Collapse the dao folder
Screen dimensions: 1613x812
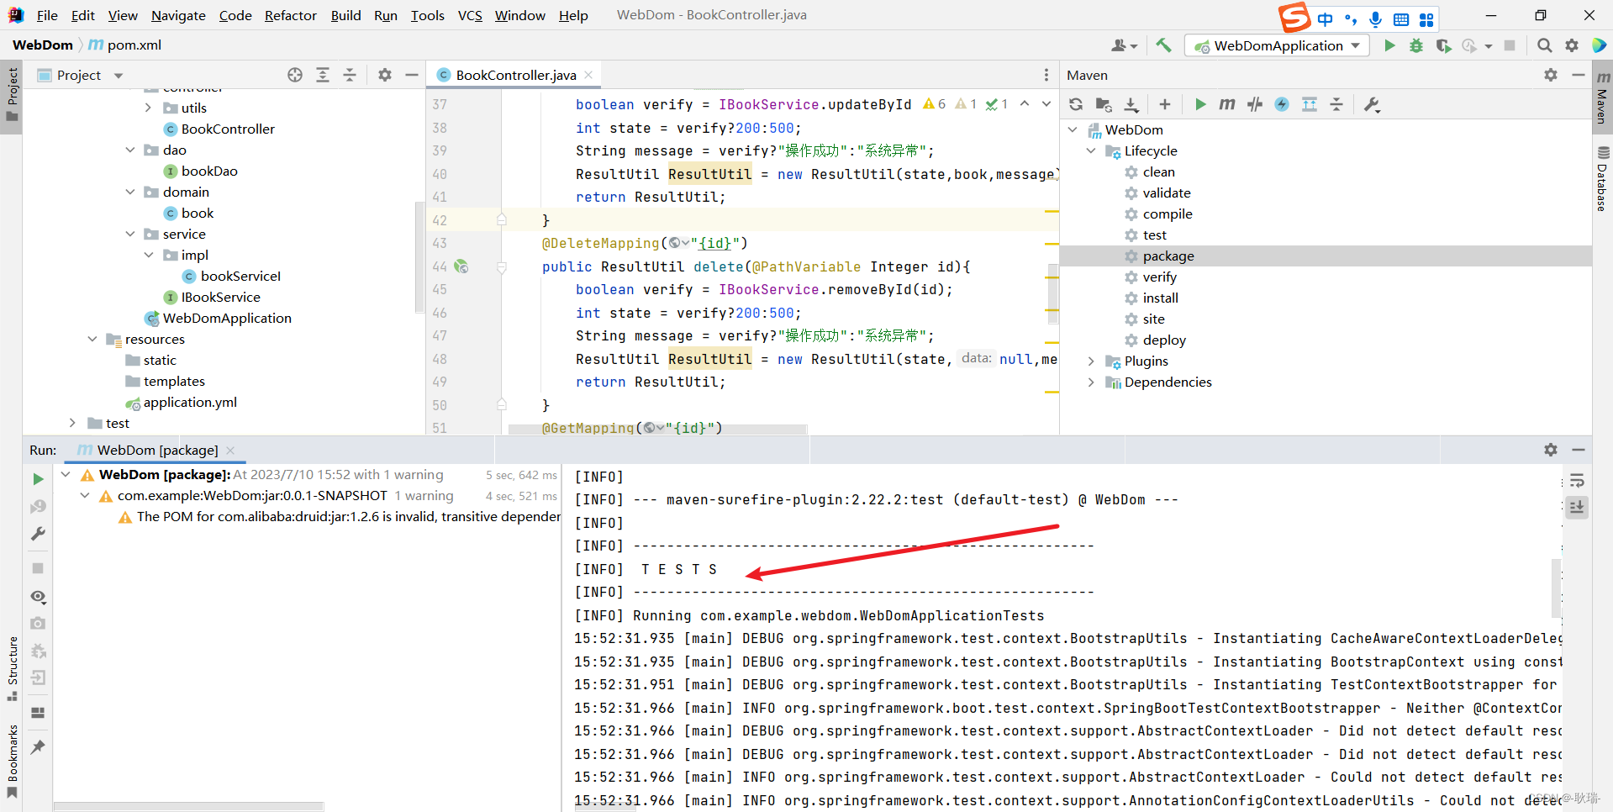click(130, 150)
